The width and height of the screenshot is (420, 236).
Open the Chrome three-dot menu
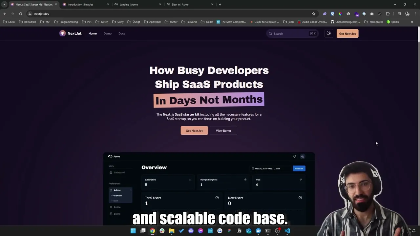[x=415, y=14]
